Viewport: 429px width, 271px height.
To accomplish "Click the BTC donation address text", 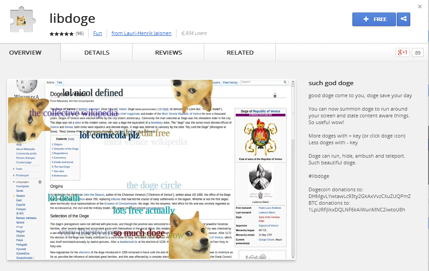I will coord(357,210).
